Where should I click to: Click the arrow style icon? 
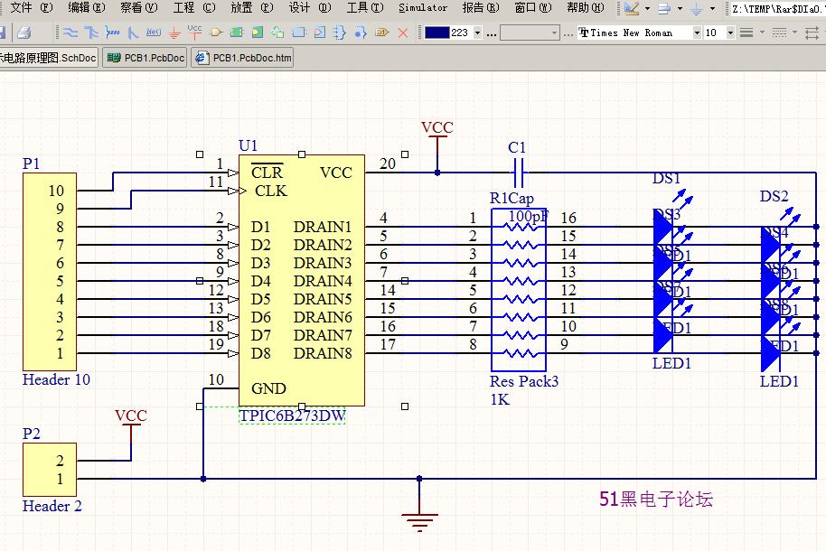pos(812,33)
